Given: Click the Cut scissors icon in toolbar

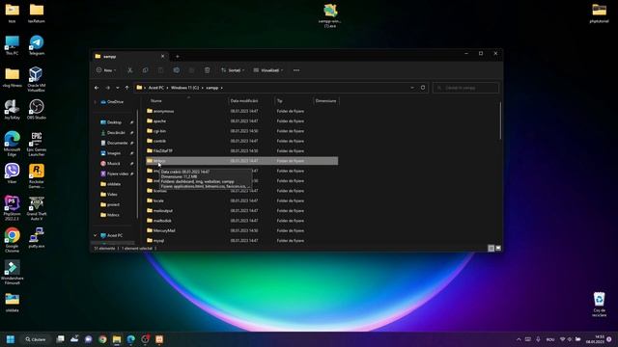Looking at the screenshot, I should (x=129, y=70).
